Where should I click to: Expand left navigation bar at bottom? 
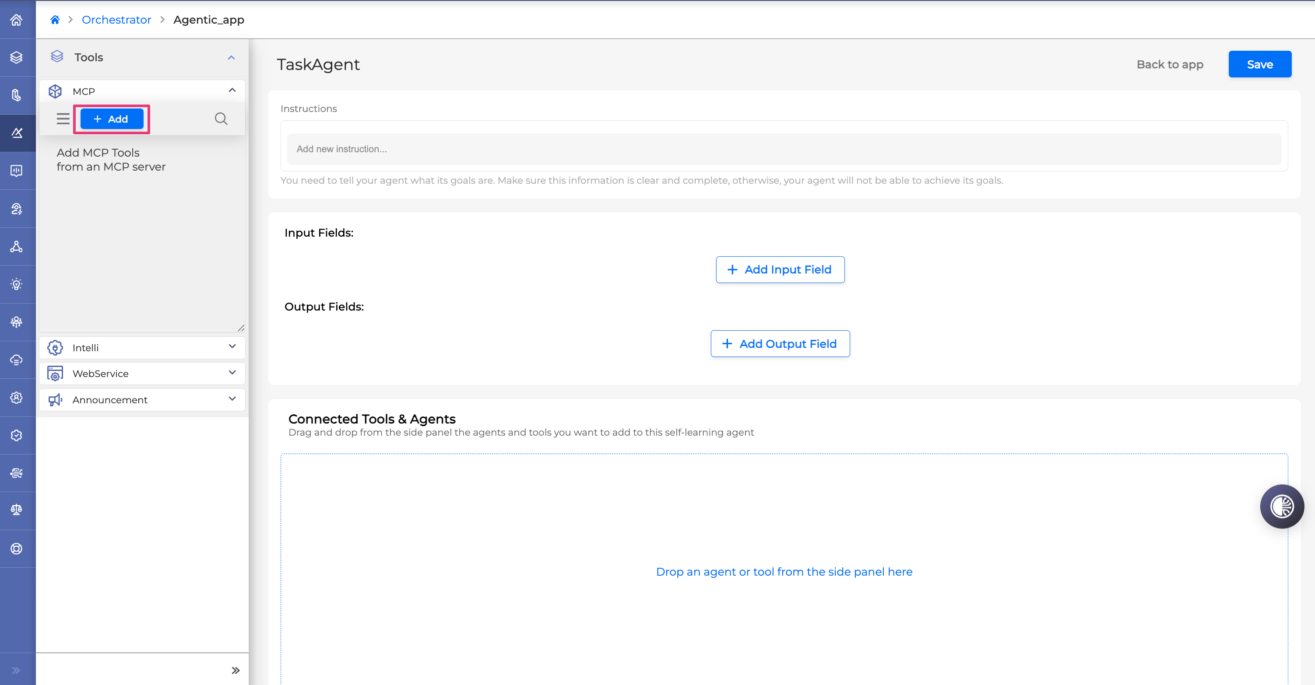16,670
